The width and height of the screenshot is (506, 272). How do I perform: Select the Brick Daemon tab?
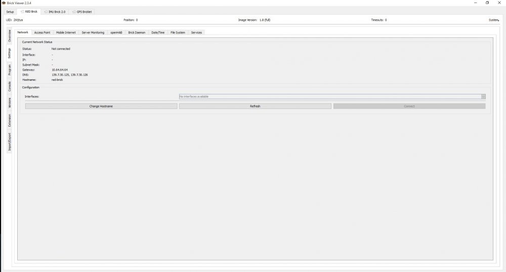tap(137, 32)
